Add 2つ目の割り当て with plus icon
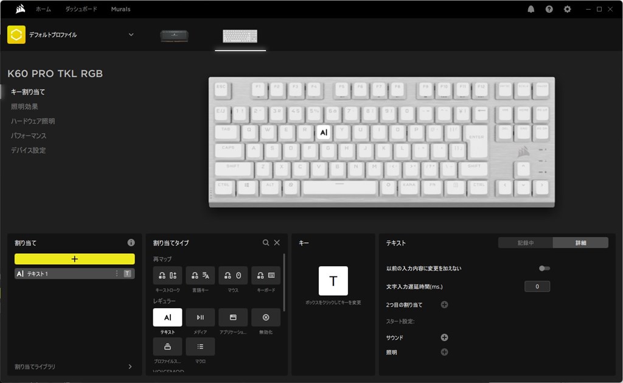623x383 pixels. [444, 304]
